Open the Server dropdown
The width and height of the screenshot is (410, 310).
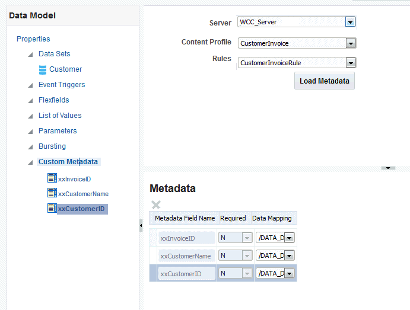pyautogui.click(x=350, y=22)
